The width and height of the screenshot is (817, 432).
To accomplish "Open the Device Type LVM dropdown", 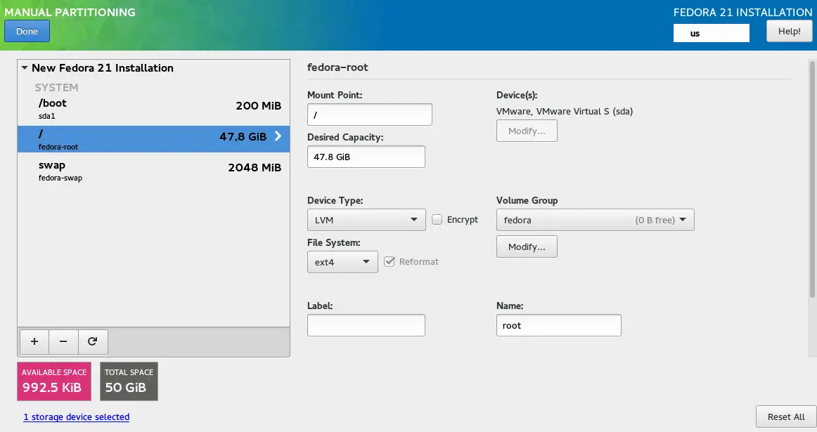I will [366, 220].
